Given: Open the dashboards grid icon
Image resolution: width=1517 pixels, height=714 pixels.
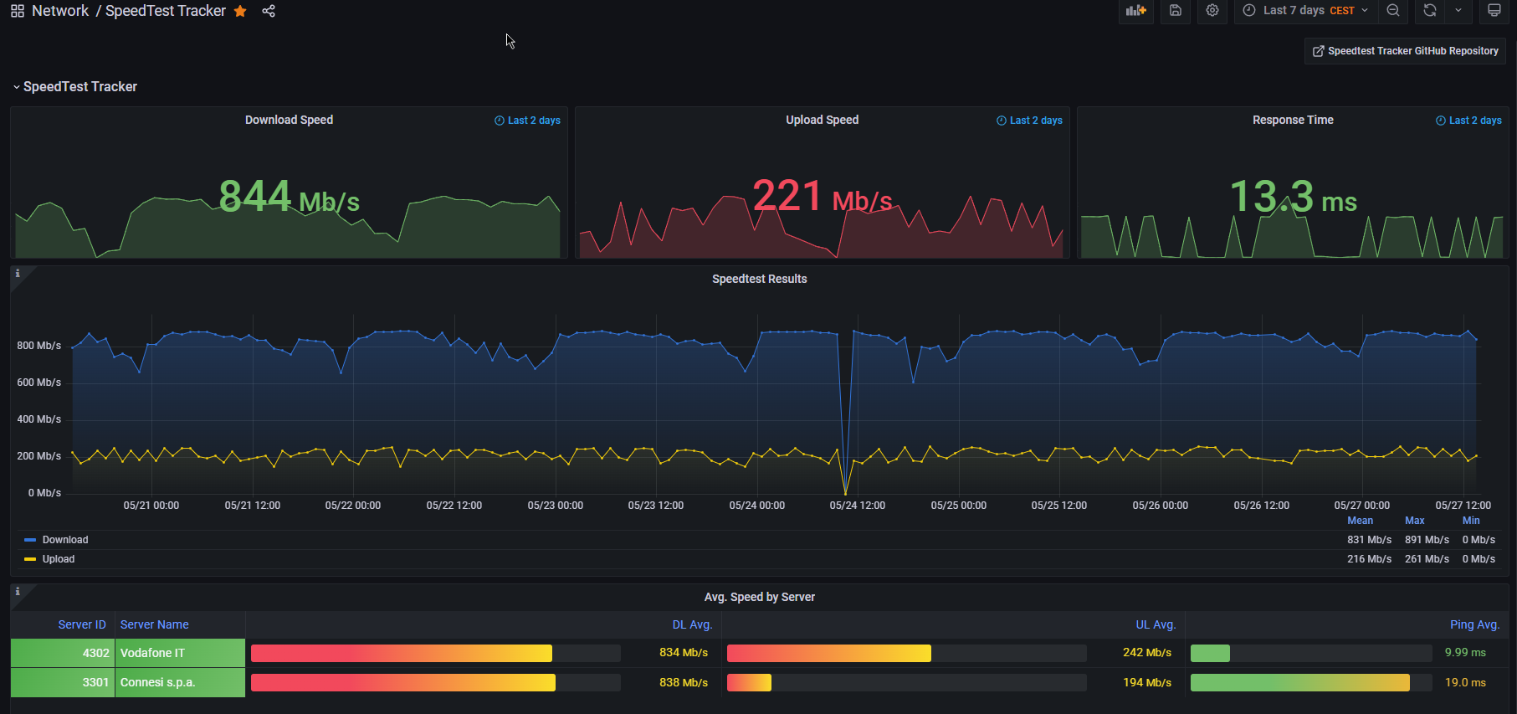Looking at the screenshot, I should pos(17,11).
